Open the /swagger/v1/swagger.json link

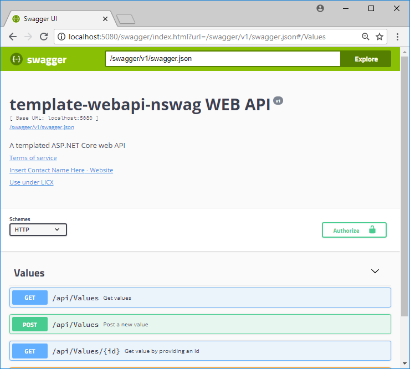(42, 127)
